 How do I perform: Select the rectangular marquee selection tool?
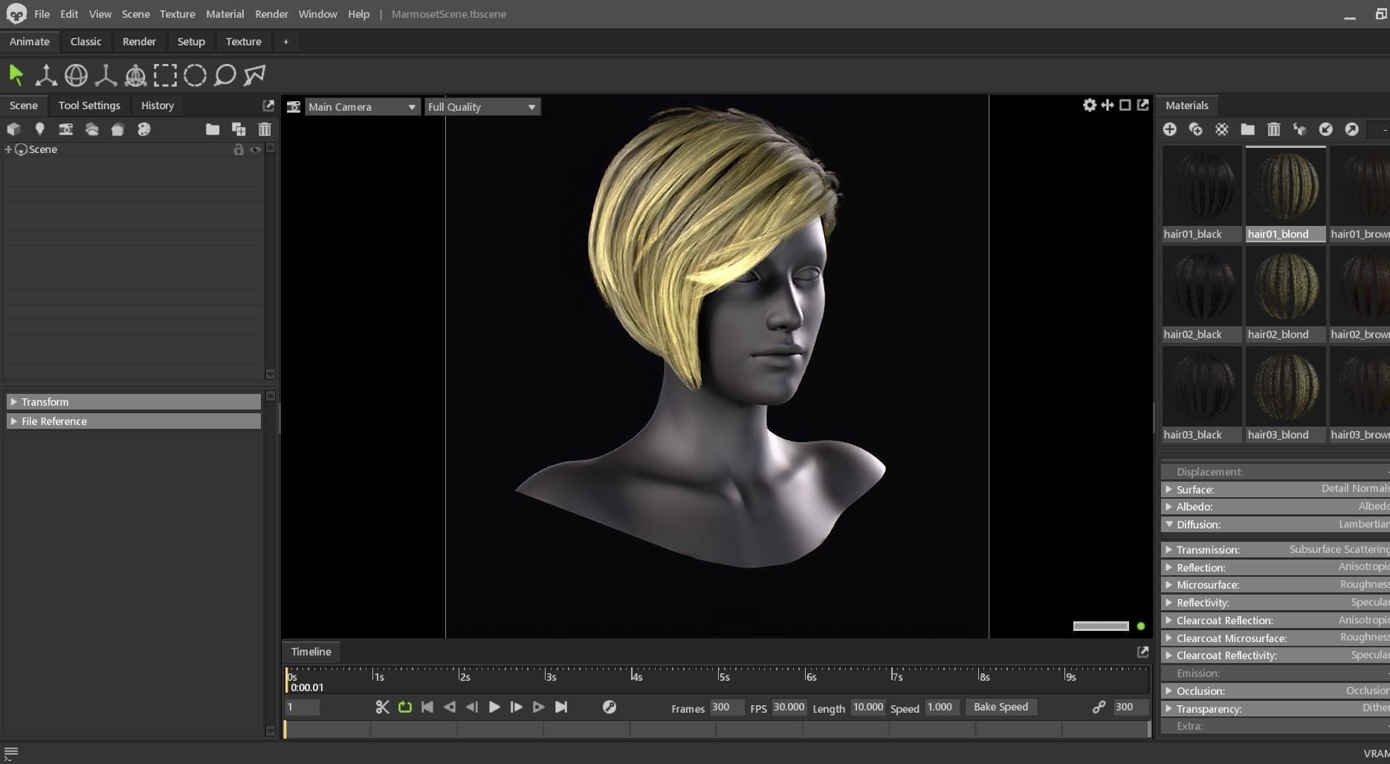coord(165,75)
